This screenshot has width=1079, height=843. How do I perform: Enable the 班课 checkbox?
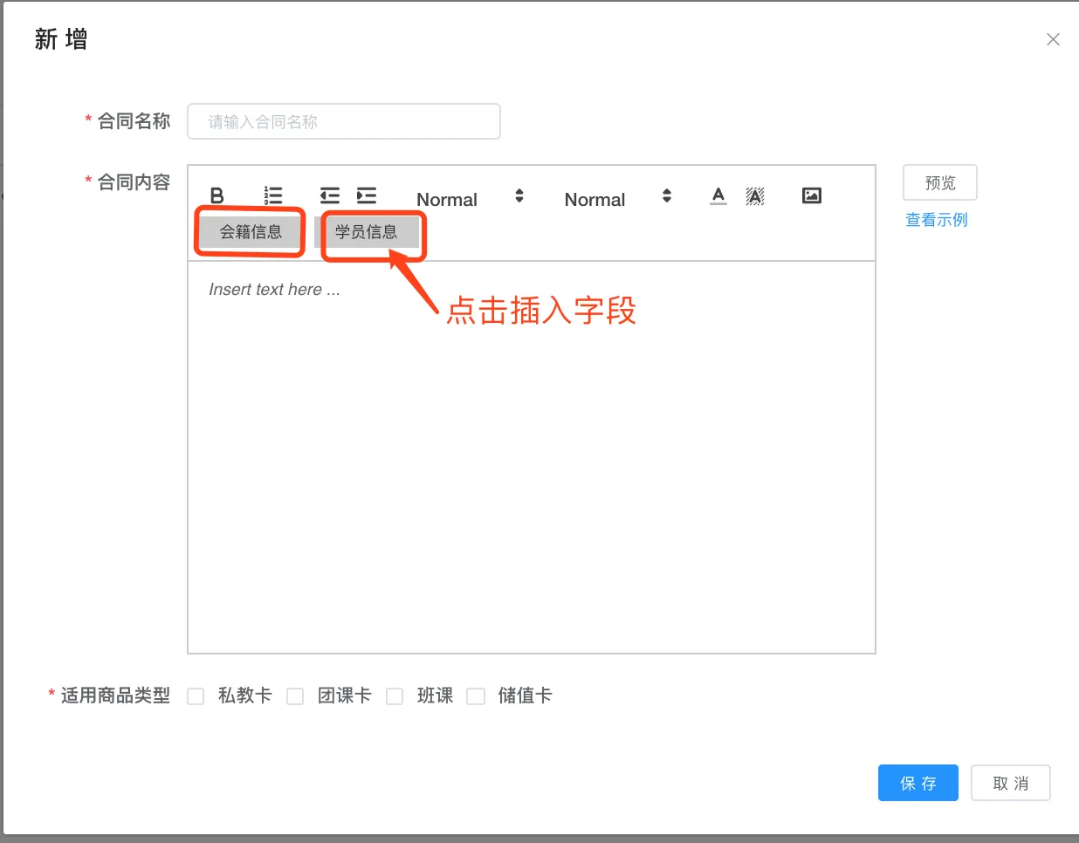click(395, 696)
